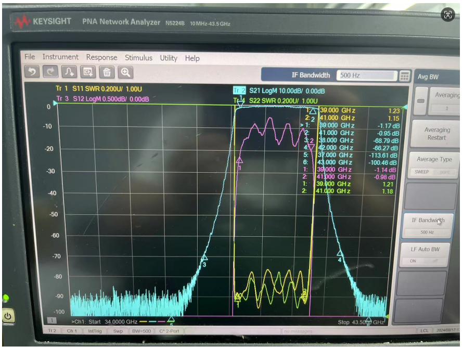The image size is (462, 347).
Task: Click the Delete trash toolbar icon
Action: (107, 72)
